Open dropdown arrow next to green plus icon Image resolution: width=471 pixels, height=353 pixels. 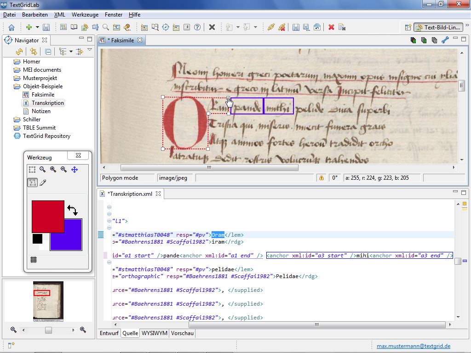[37, 28]
